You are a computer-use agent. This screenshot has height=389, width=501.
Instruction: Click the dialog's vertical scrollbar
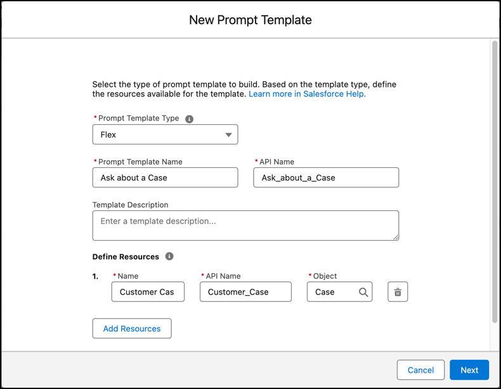coord(495,184)
